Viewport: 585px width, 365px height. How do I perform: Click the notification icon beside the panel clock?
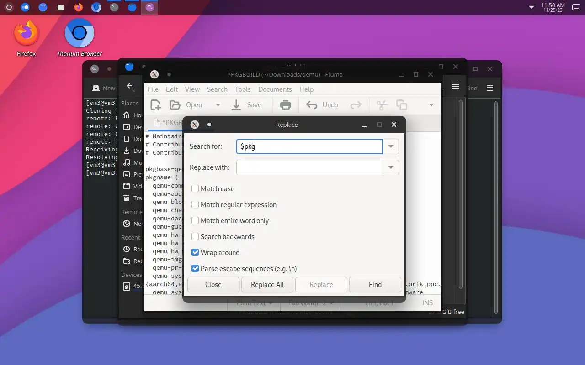[576, 7]
